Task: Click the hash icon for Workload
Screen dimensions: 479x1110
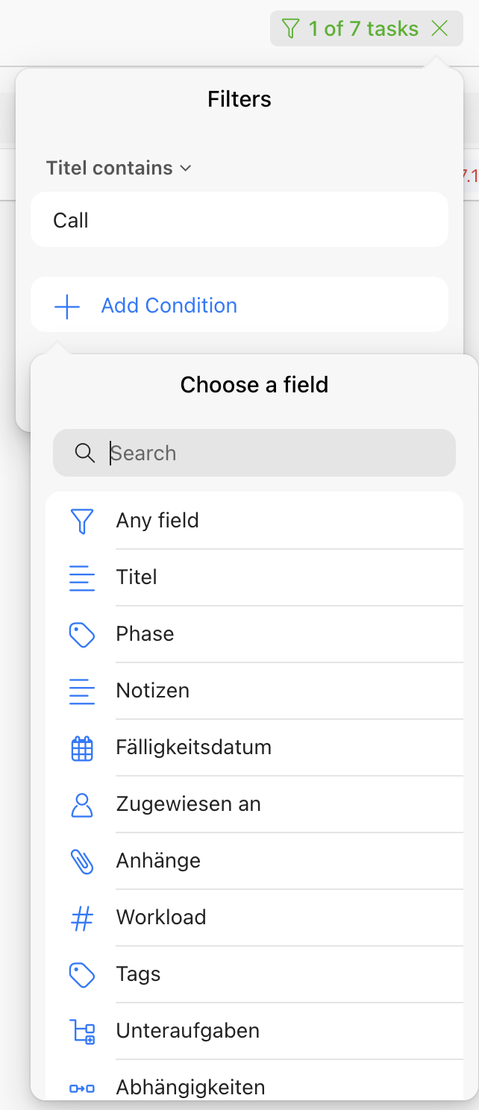Action: (81, 918)
